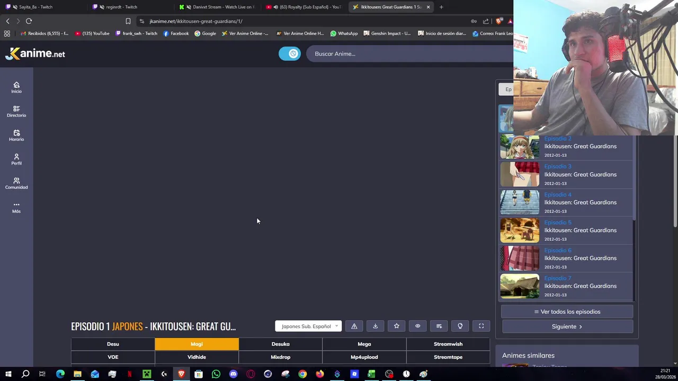
Task: Open the Comunidad community icon
Action: point(16,183)
